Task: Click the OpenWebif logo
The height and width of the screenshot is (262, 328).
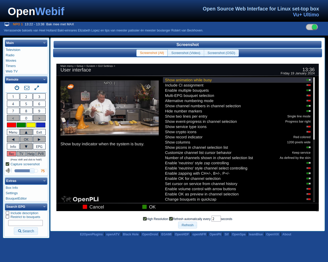Action: pyautogui.click(x=36, y=12)
